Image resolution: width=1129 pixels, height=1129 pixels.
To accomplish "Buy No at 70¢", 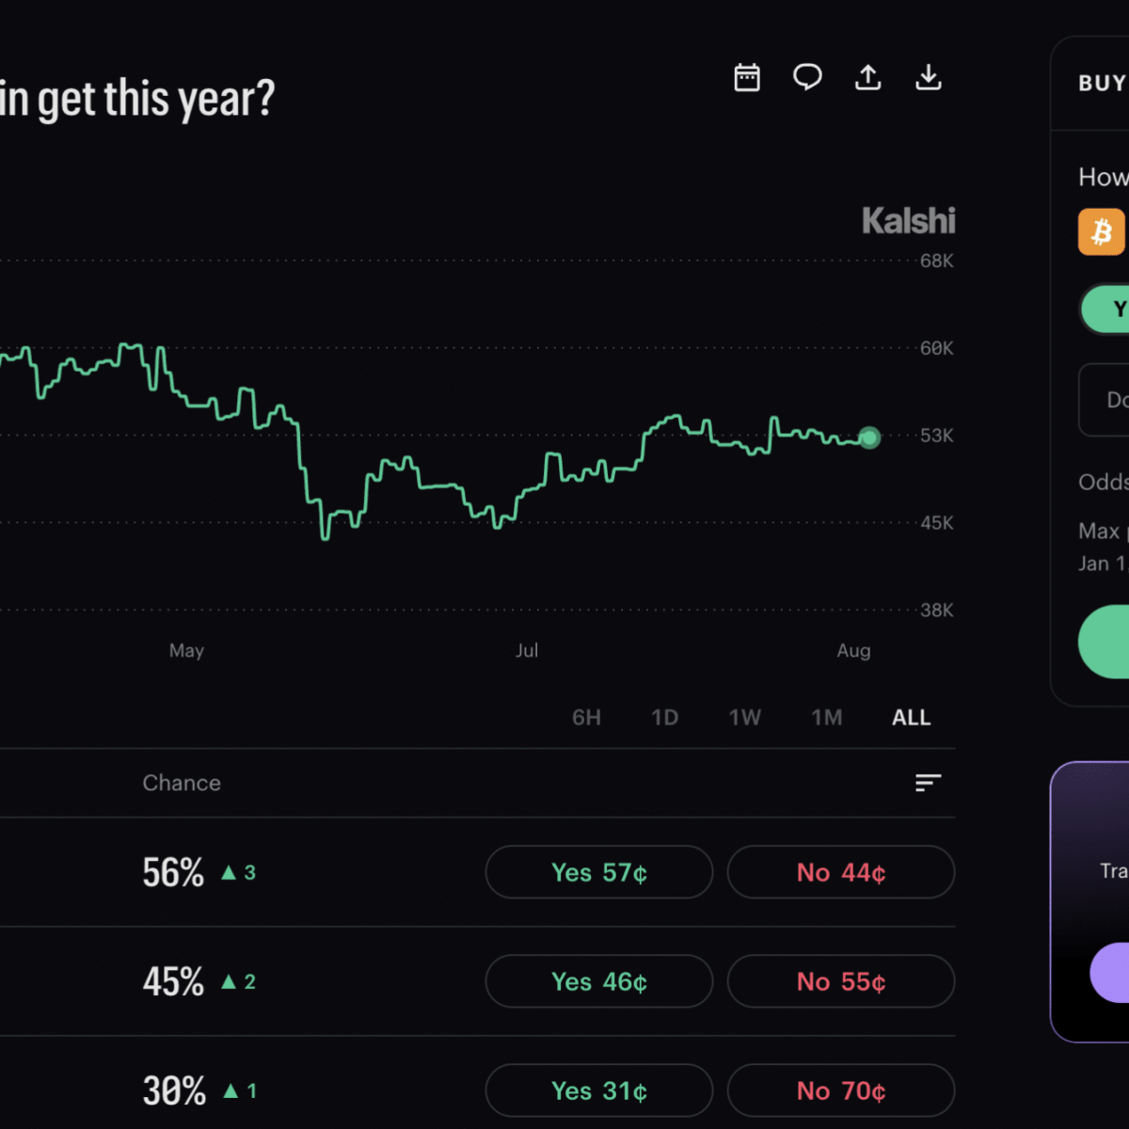I will 841,1090.
